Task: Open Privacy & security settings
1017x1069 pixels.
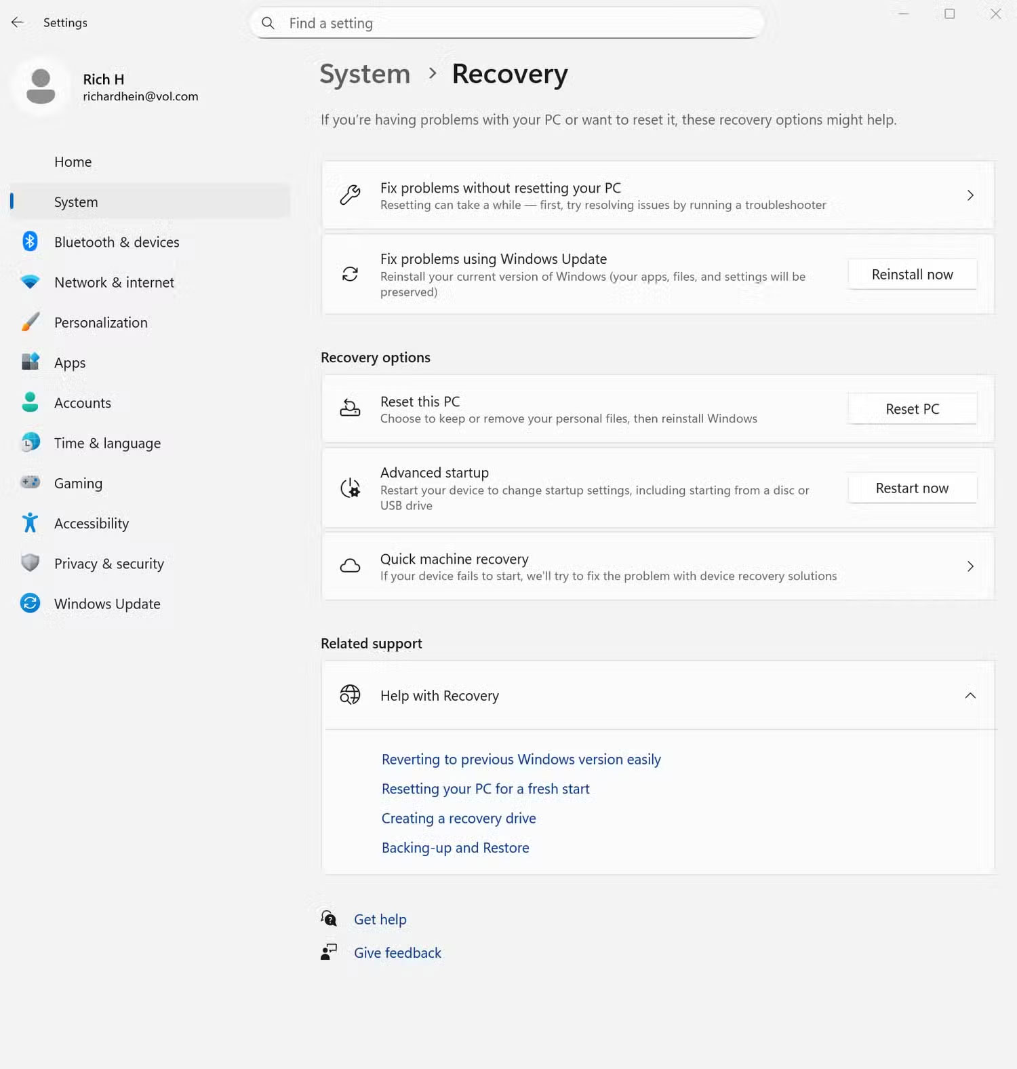Action: click(x=151, y=564)
